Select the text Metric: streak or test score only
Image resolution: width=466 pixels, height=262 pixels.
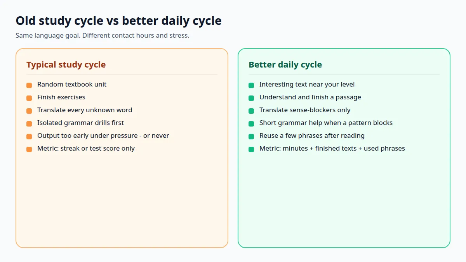coord(86,148)
